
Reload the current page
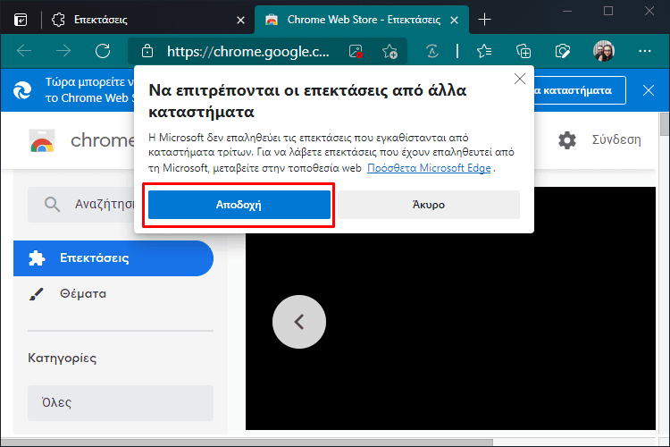point(103,51)
